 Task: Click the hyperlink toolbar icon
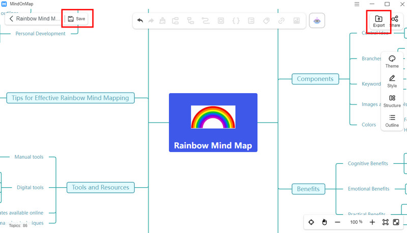[x=281, y=21]
